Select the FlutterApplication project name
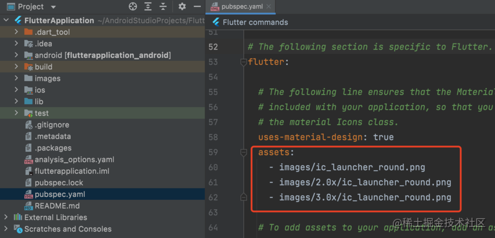The width and height of the screenshot is (495, 238). 59,20
